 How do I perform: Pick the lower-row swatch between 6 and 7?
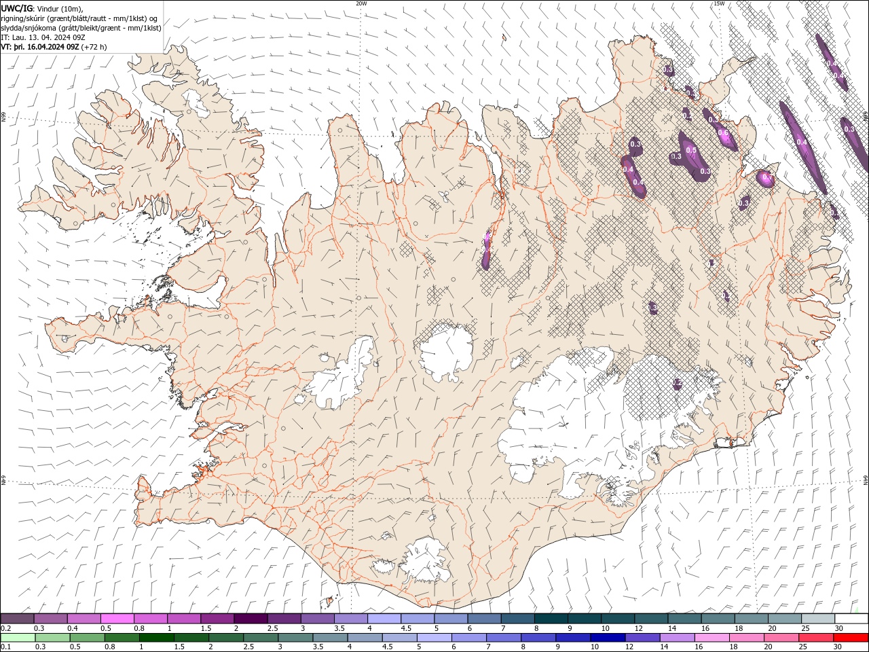(468, 638)
